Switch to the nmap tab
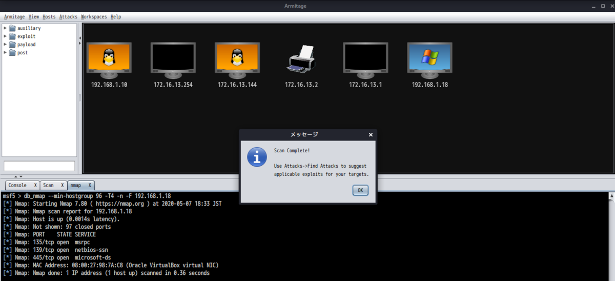This screenshot has height=281, width=615. pos(80,185)
